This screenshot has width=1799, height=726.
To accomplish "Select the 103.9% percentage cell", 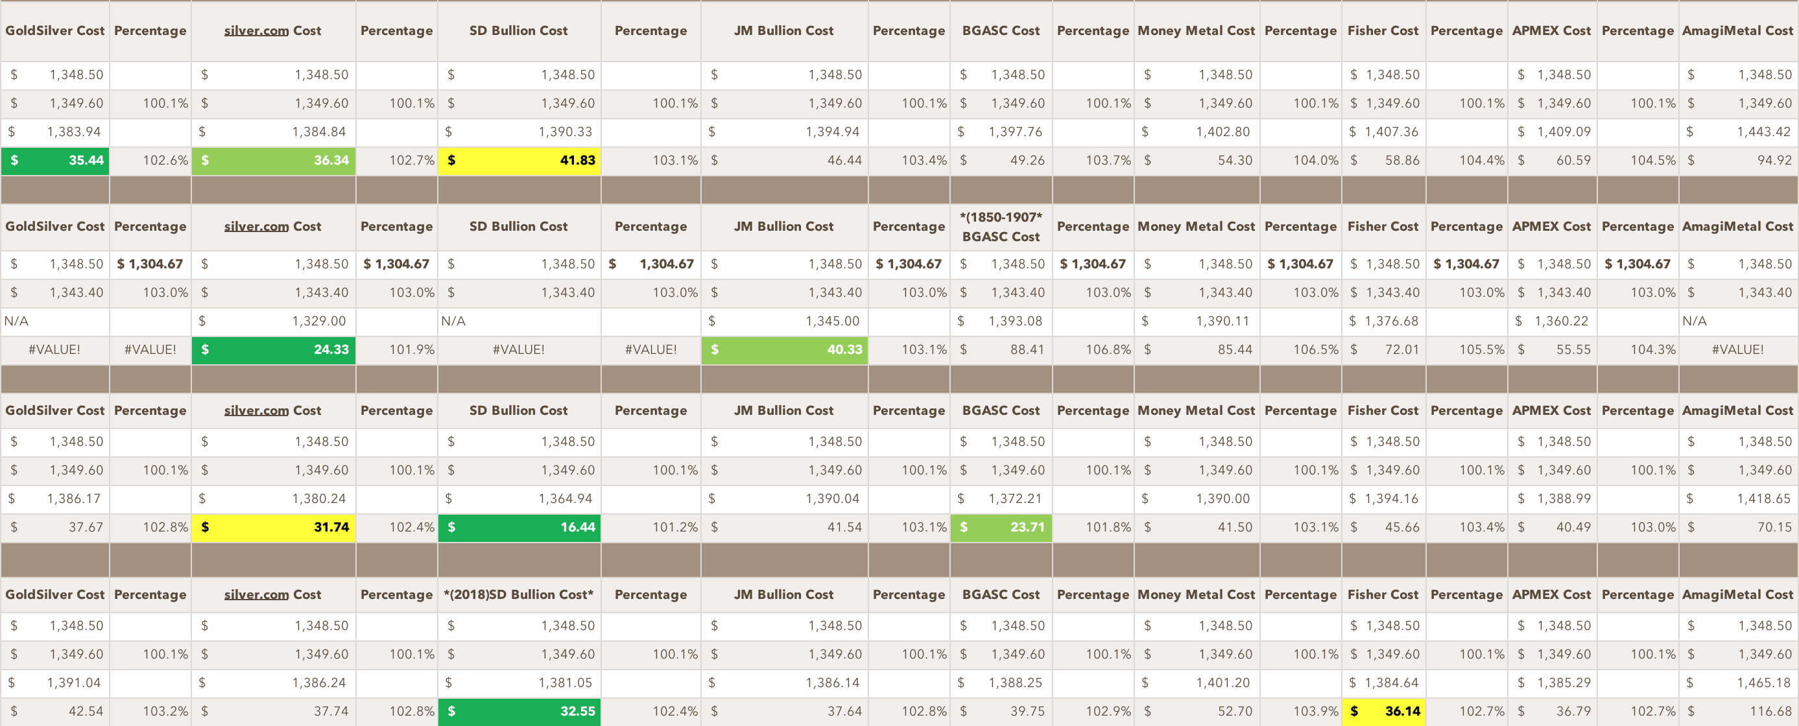I will tap(1300, 711).
